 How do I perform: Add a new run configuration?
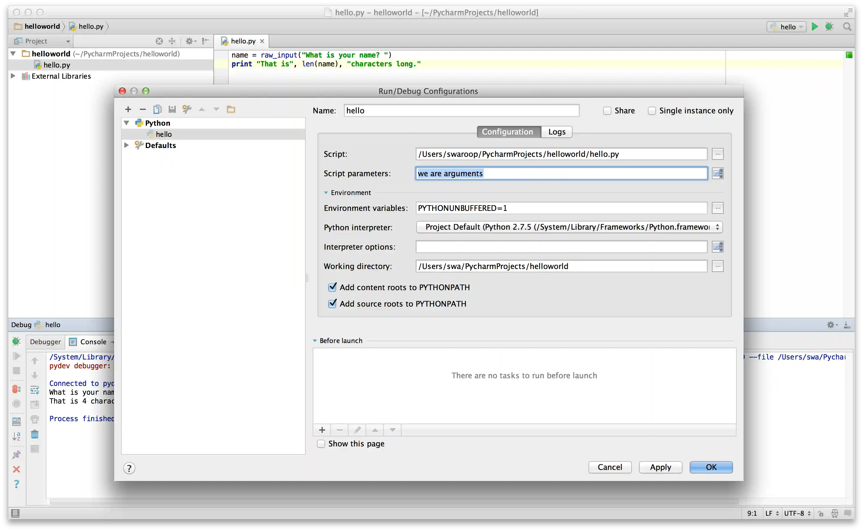coord(128,109)
